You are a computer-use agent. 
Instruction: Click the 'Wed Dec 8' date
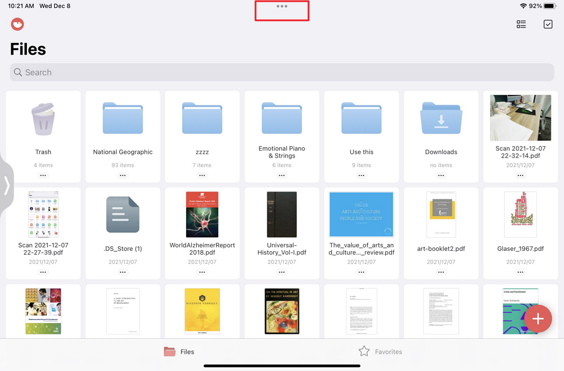point(55,6)
